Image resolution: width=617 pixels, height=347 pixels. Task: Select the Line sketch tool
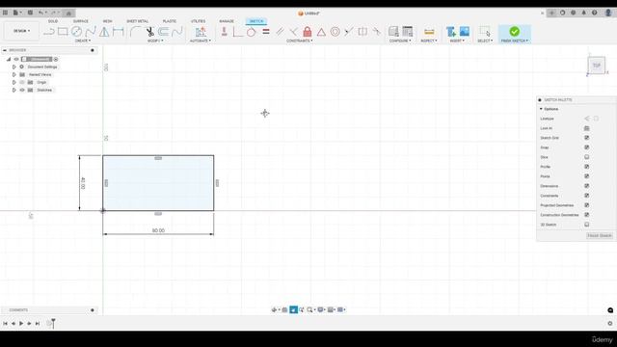(x=49, y=32)
